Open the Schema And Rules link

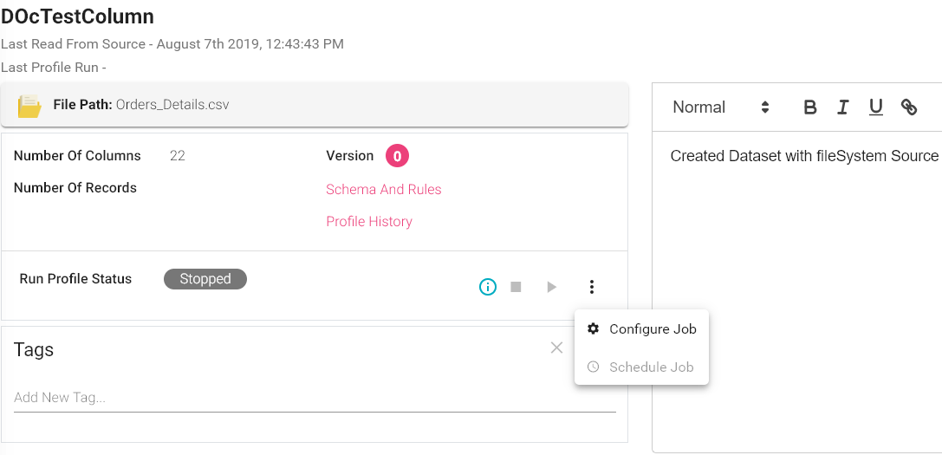pyautogui.click(x=383, y=190)
